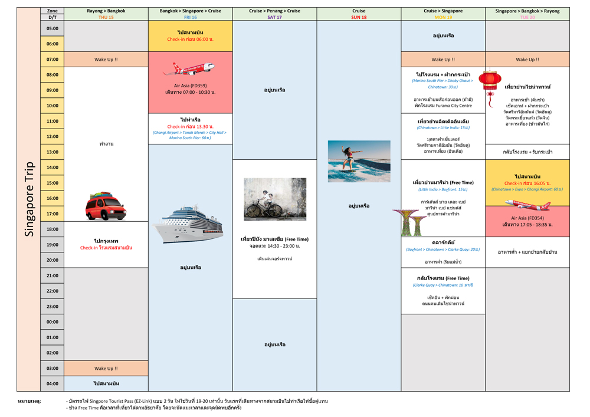The width and height of the screenshot is (590, 417).
Task: Select 'Check-in ก่อน 06:00 น.' text
Action: pyautogui.click(x=191, y=39)
